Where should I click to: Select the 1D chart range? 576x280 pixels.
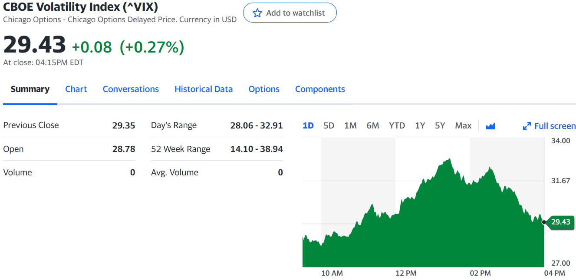308,125
